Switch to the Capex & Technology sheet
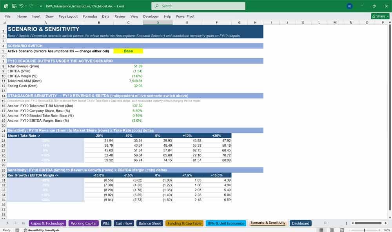 point(47,223)
